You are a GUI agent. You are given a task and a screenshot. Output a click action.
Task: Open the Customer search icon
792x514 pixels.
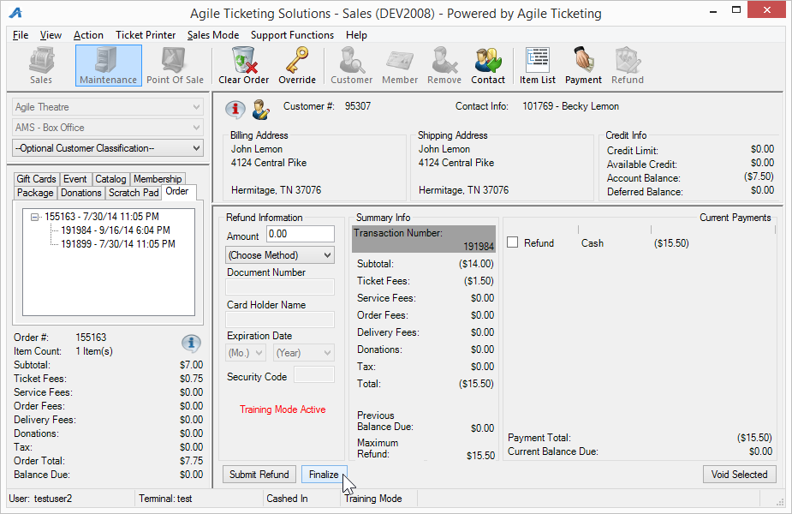pos(352,66)
